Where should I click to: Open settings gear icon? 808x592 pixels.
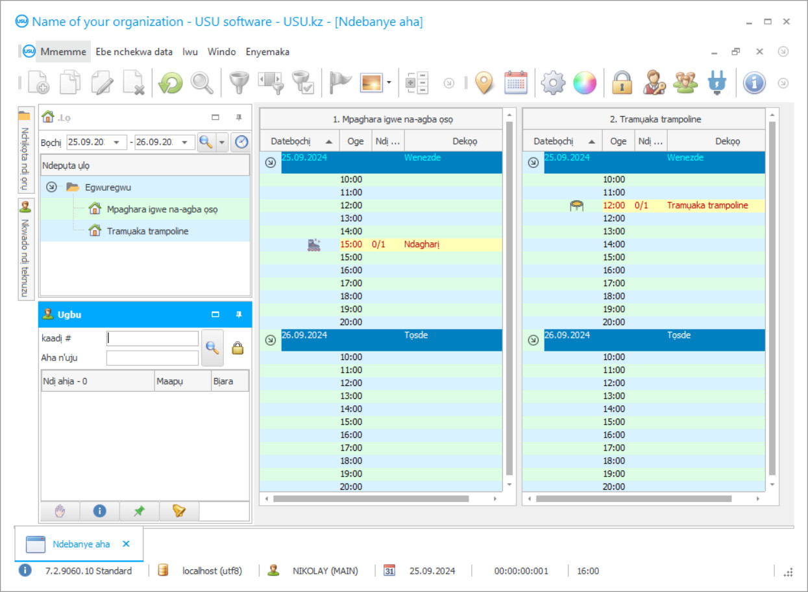click(x=553, y=83)
